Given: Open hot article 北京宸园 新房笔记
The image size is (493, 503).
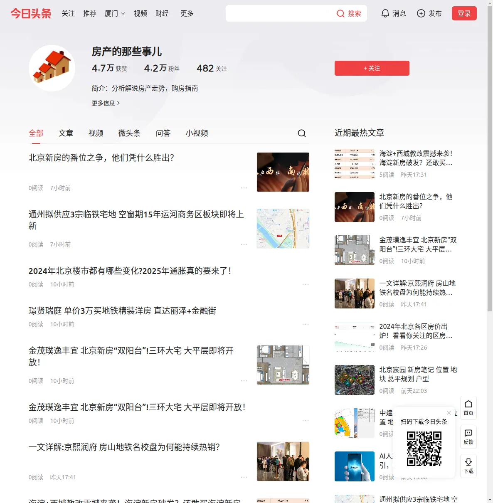Looking at the screenshot, I should 418,374.
